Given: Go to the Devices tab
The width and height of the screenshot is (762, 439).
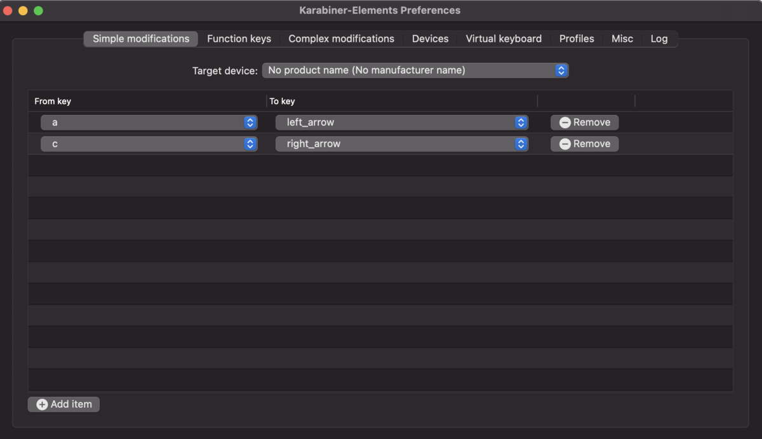Looking at the screenshot, I should click(430, 39).
